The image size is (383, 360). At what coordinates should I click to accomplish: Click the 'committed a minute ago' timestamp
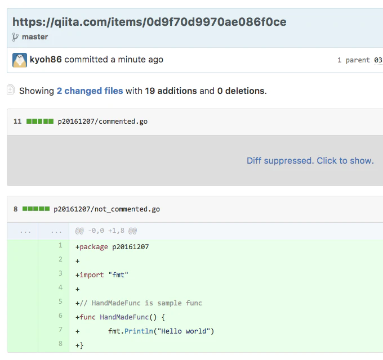point(114,59)
